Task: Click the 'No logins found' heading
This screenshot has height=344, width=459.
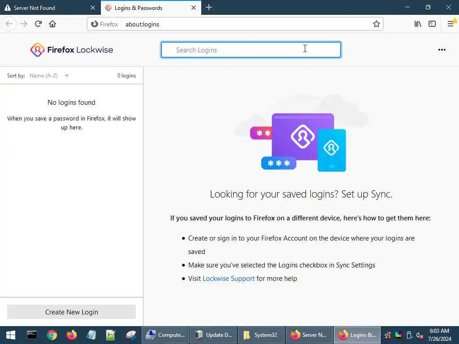Action: [x=71, y=103]
